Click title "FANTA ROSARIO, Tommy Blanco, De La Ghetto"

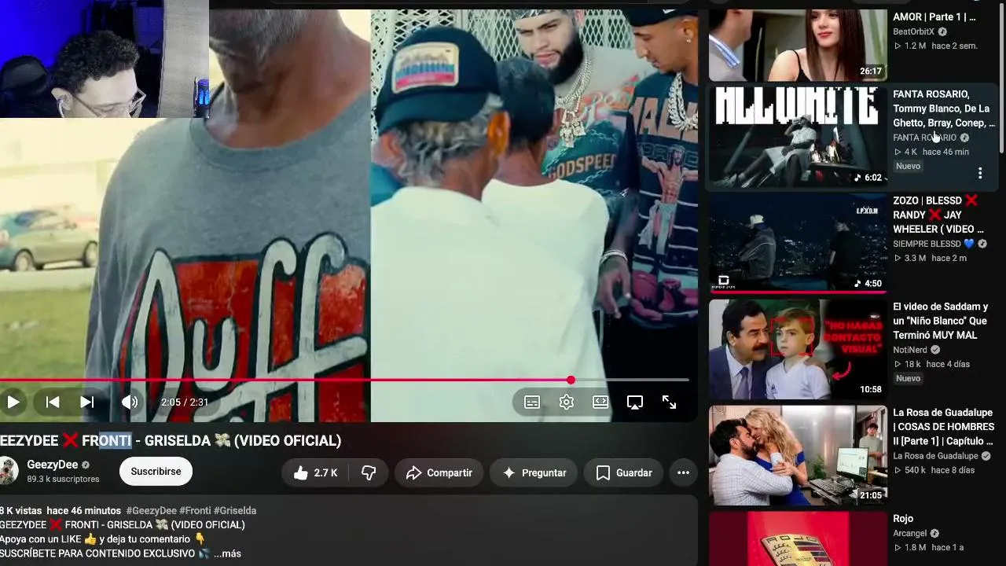[944, 108]
